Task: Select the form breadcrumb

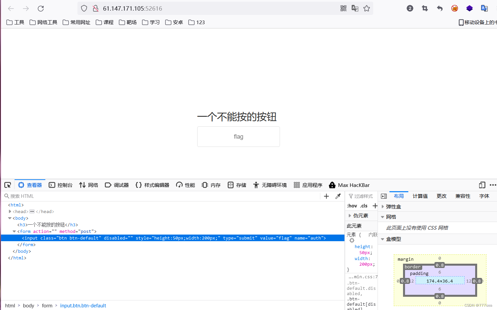Action: point(47,305)
